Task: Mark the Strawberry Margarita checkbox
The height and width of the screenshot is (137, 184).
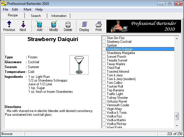Action: pos(104,53)
